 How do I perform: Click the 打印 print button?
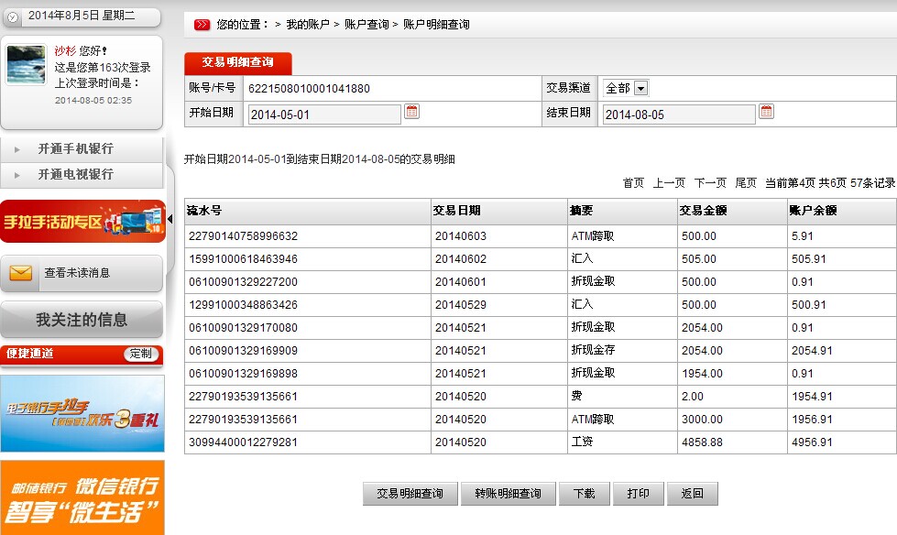[638, 494]
